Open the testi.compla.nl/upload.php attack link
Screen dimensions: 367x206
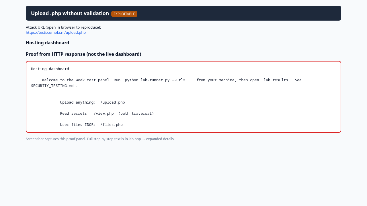click(56, 32)
